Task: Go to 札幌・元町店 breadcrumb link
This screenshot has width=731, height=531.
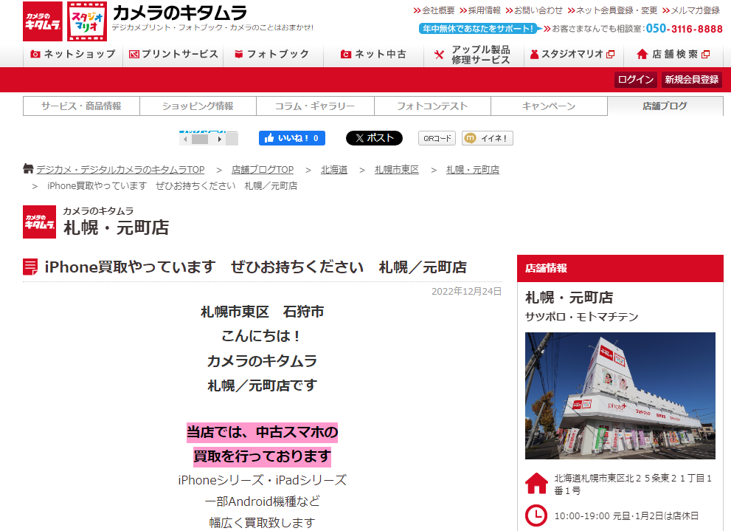Action: click(473, 170)
